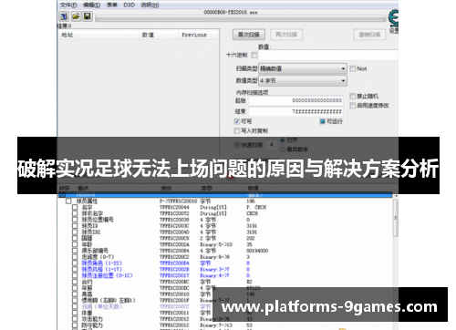Tick the box beside 名字 entry
Viewport: 456px width, 330px height.
tap(75, 207)
